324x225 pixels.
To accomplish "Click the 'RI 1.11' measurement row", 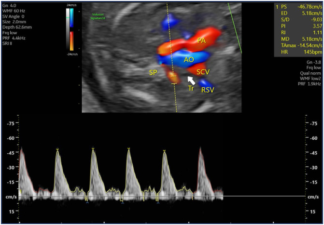I will tap(301, 32).
